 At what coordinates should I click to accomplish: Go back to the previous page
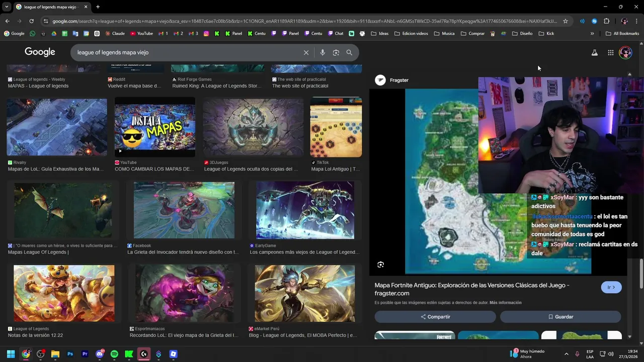(7, 21)
